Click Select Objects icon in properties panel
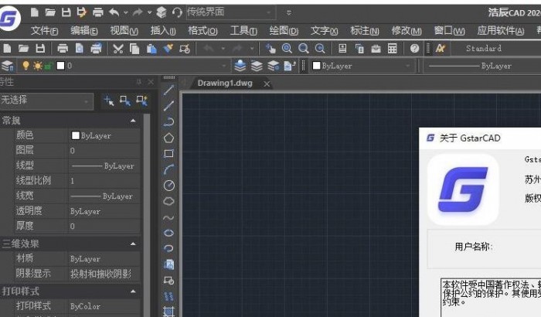The height and width of the screenshot is (317, 541). coord(125,101)
